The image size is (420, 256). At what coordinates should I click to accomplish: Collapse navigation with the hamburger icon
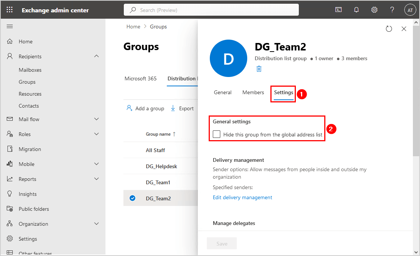pos(10,26)
